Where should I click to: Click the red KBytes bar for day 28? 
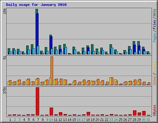point(135,113)
